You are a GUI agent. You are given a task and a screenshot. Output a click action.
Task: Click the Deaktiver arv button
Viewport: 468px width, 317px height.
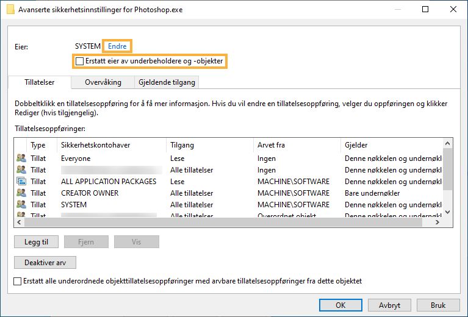coord(45,263)
